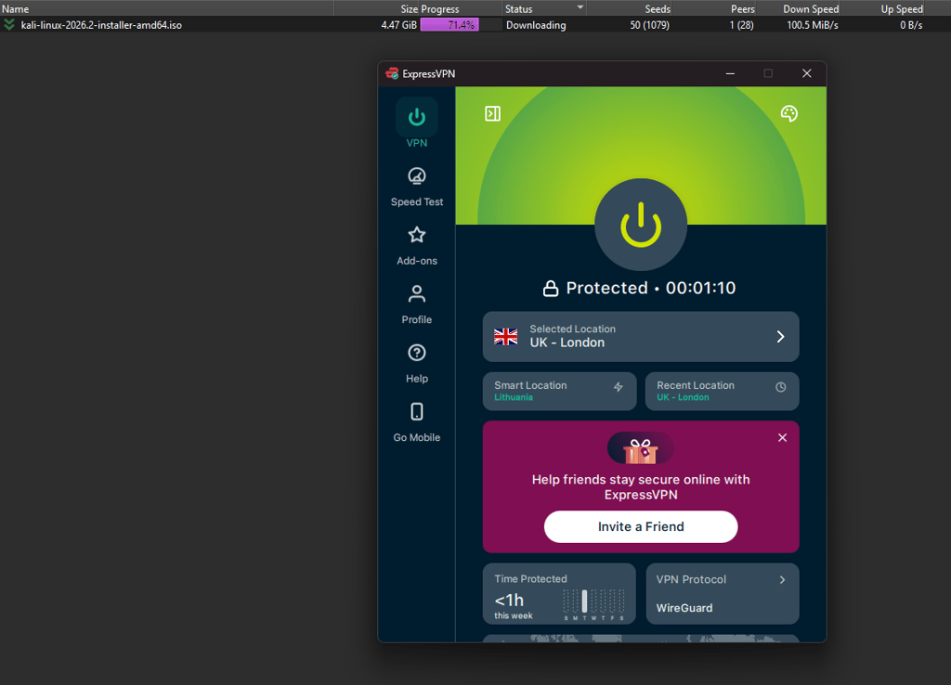Open the VPN Protocol WireGuard card
The height and width of the screenshot is (685, 951).
tap(722, 593)
